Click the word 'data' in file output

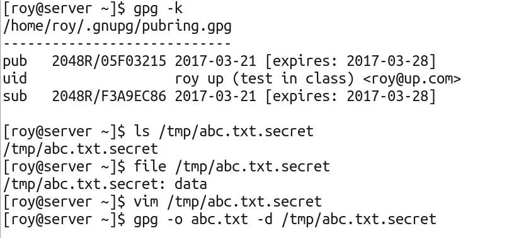click(191, 185)
